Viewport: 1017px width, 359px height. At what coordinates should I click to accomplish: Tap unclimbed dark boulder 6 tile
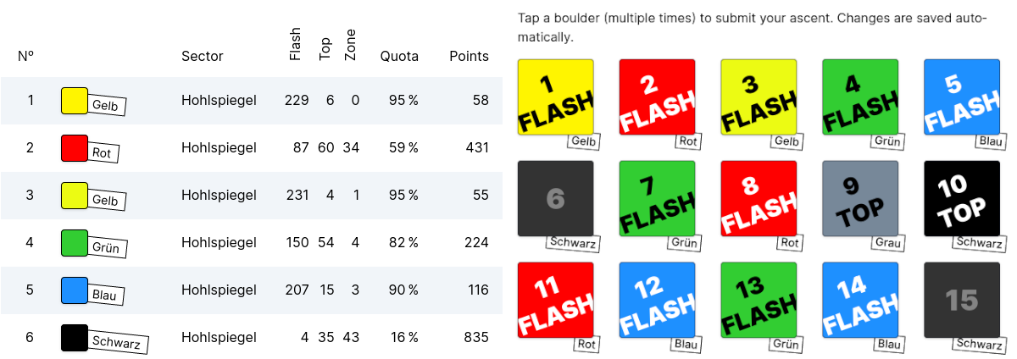555,198
